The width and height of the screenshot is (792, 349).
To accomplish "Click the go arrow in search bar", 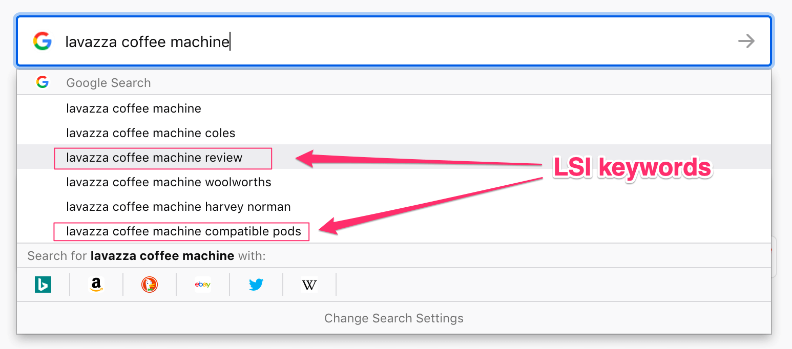I will [x=746, y=41].
